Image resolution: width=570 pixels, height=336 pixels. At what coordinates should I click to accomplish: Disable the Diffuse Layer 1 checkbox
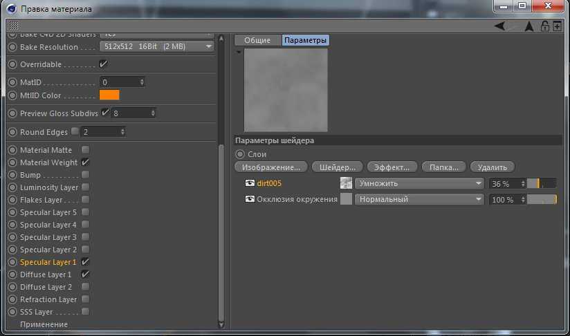(86, 274)
